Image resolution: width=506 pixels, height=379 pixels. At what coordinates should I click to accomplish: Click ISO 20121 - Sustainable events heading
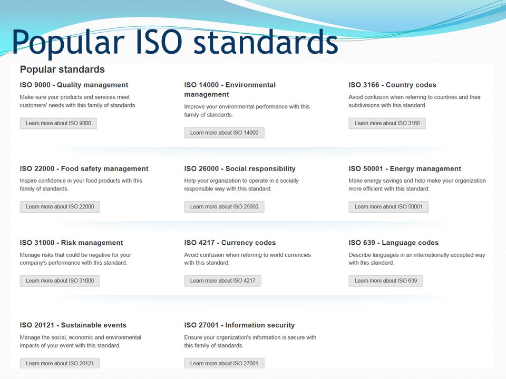73,325
